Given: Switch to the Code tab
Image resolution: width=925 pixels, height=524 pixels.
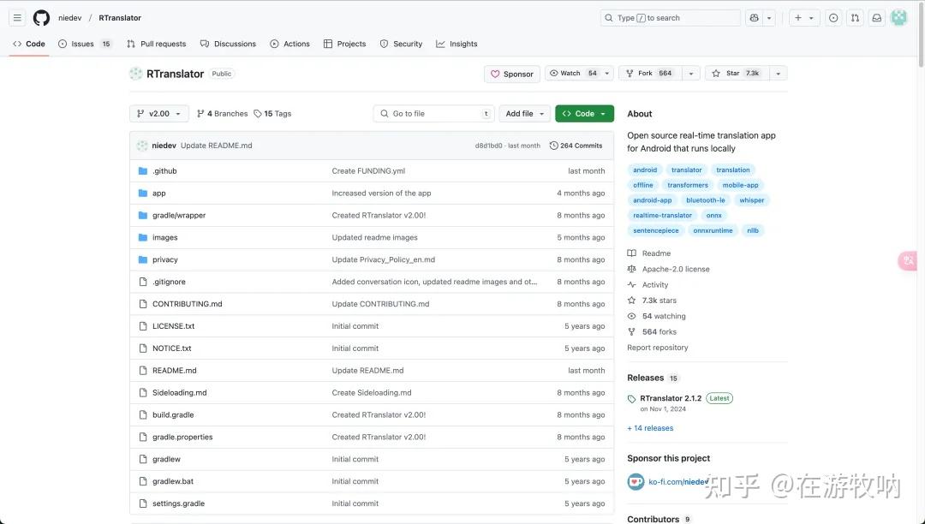Looking at the screenshot, I should click(x=29, y=44).
